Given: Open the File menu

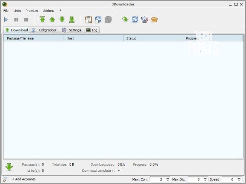Looking at the screenshot, I should tap(6, 11).
